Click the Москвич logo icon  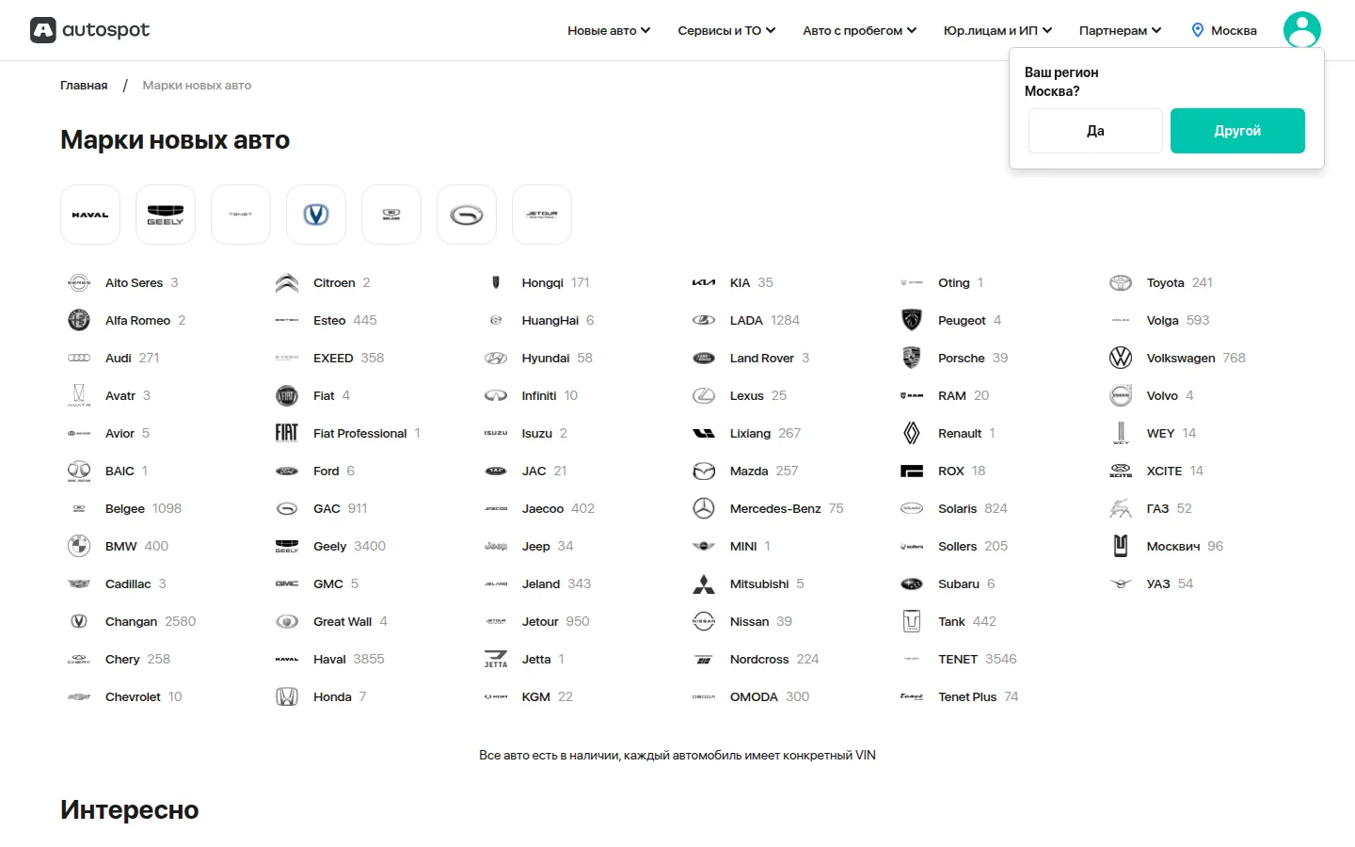pos(1121,546)
